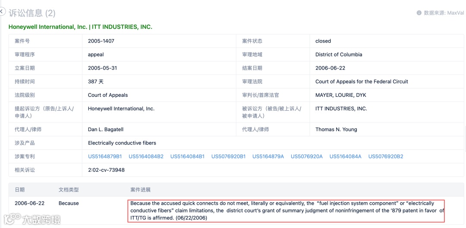Screen dimensions: 466x228
Task: Click the 涉及产品 field label
Action: [25, 143]
